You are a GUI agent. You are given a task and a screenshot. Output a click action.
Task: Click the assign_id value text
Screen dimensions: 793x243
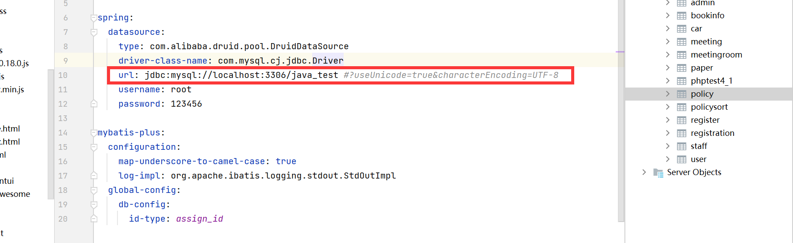[x=200, y=219]
